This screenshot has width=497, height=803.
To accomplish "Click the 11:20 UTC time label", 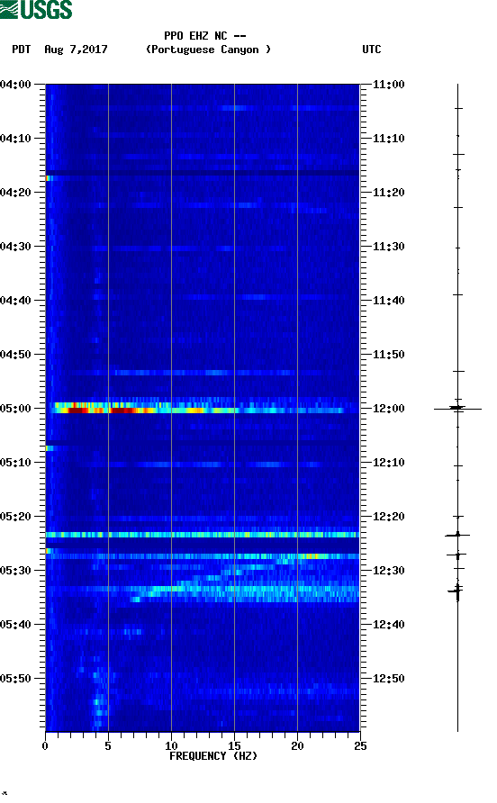I will (x=388, y=193).
